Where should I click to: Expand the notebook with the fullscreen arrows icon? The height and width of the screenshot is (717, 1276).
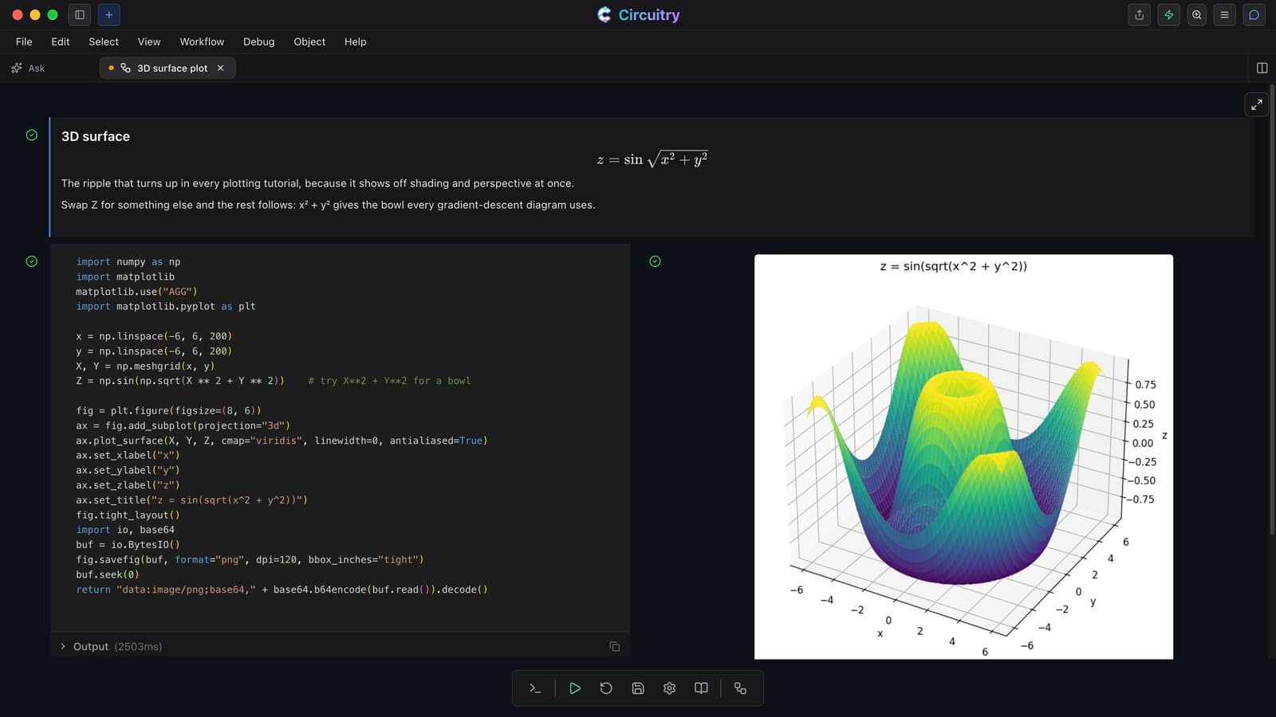(x=1257, y=104)
